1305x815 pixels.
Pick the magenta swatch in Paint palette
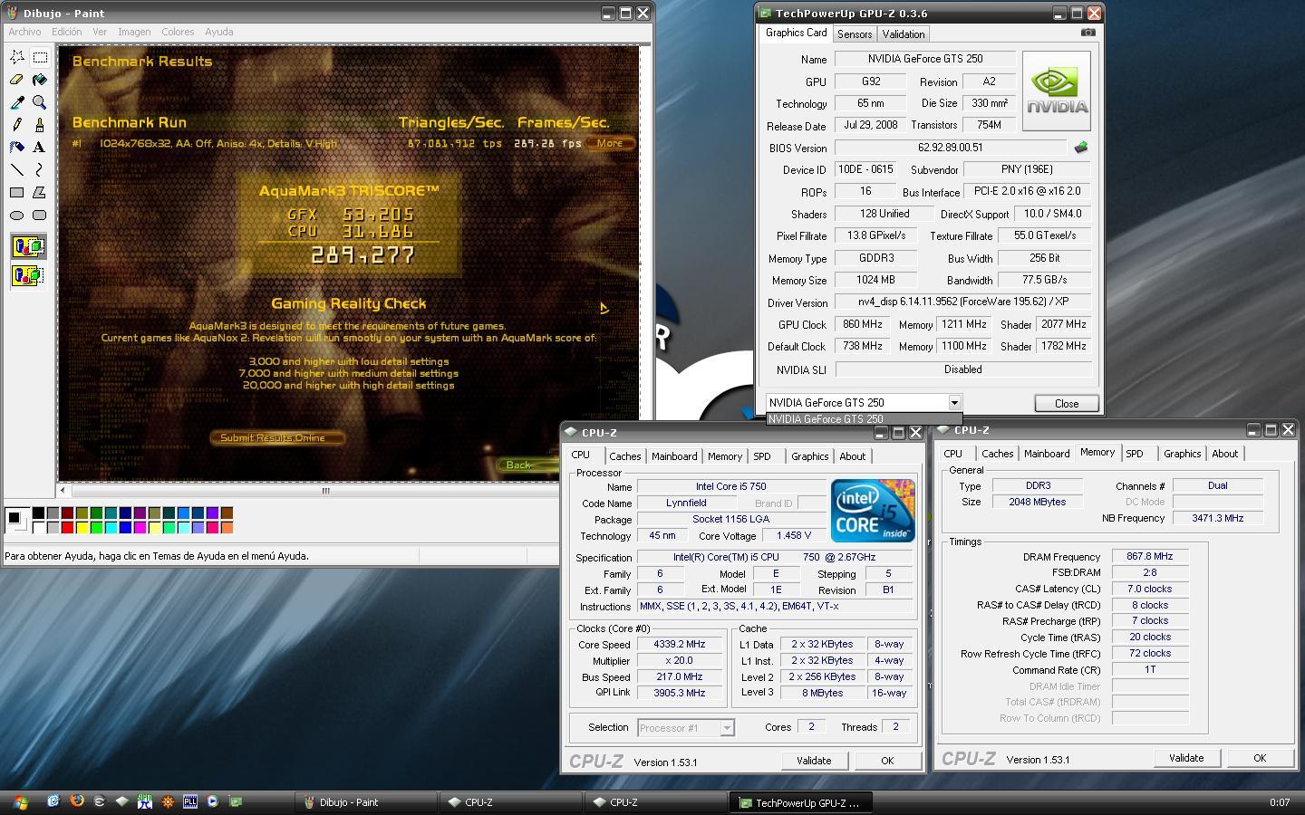[x=140, y=527]
